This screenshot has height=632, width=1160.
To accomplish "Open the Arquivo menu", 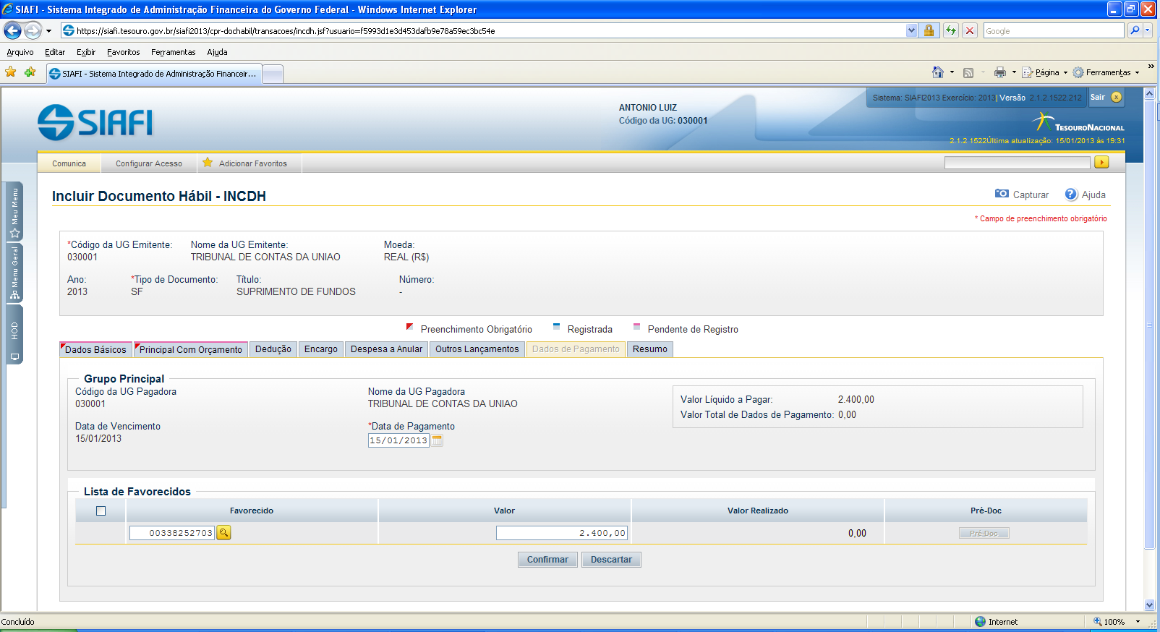I will tap(20, 52).
